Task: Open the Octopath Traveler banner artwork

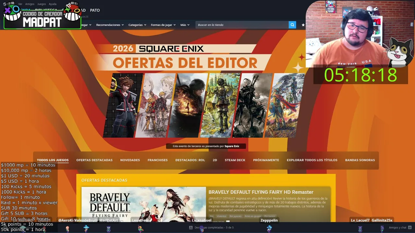Action: (220, 105)
